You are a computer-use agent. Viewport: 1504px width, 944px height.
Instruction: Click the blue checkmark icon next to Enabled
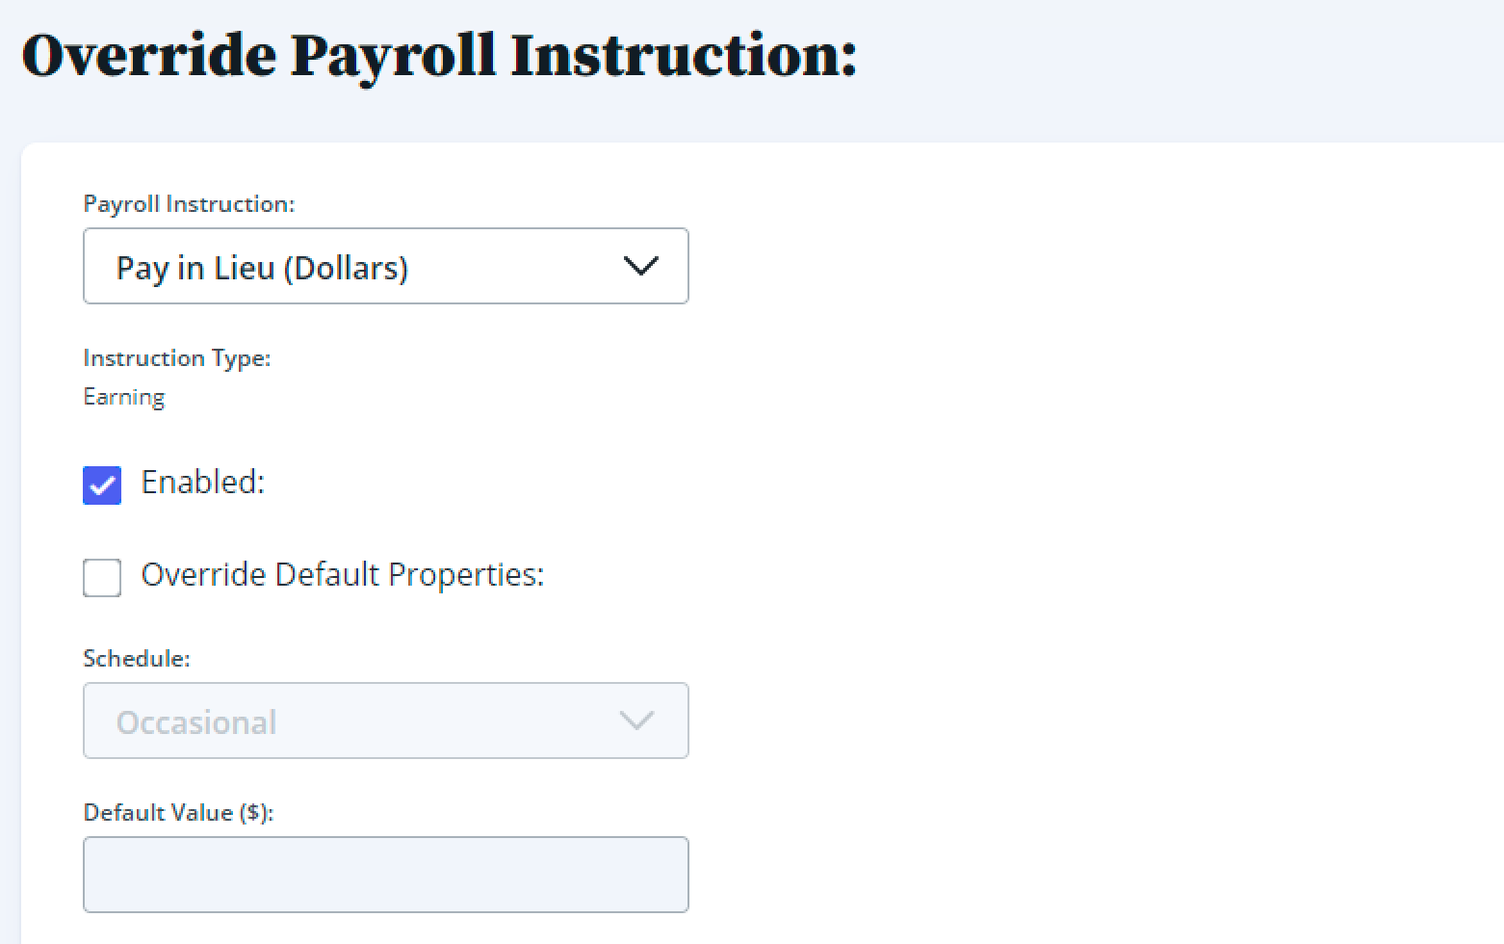click(x=102, y=485)
